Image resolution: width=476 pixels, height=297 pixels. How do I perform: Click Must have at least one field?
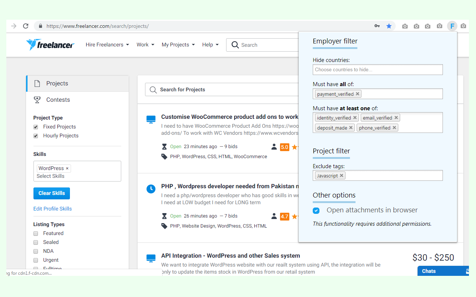378,123
